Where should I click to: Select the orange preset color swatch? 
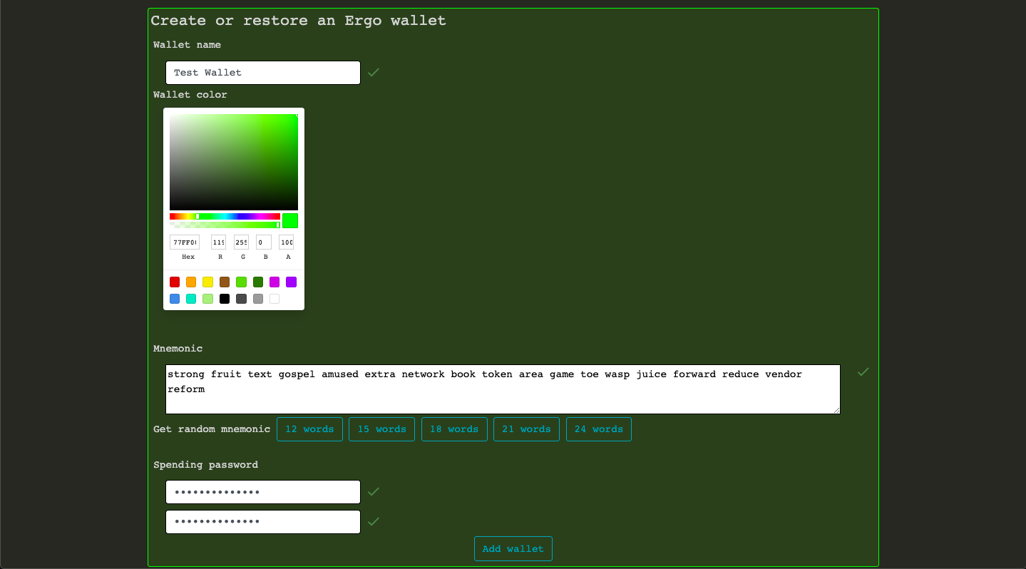click(191, 282)
